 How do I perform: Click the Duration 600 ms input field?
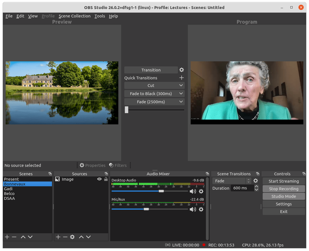click(x=242, y=188)
